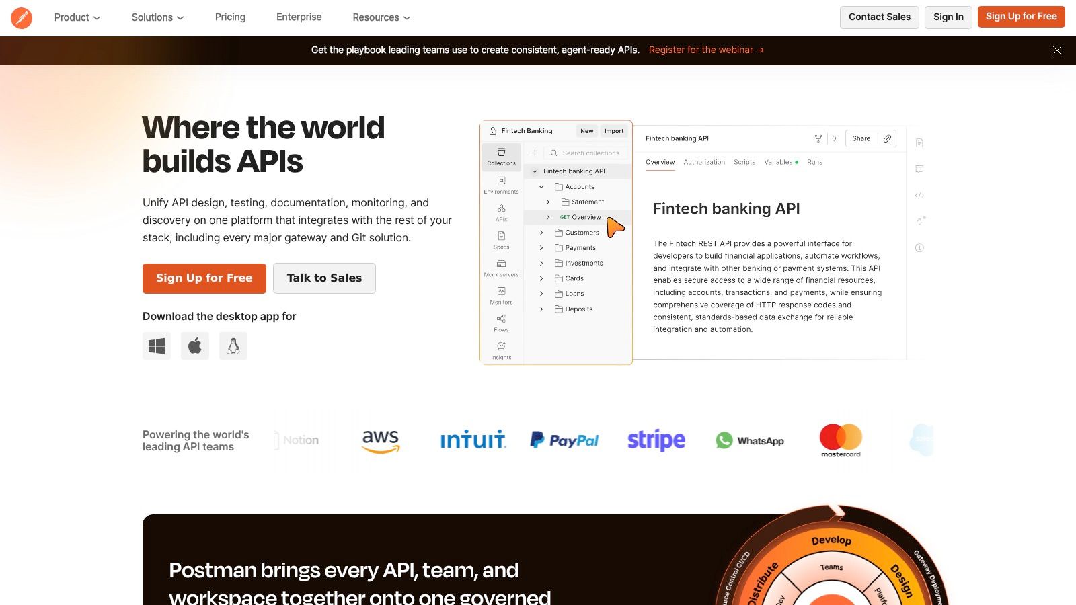Expand the Solutions dropdown menu
Image resolution: width=1076 pixels, height=605 pixels.
click(157, 17)
